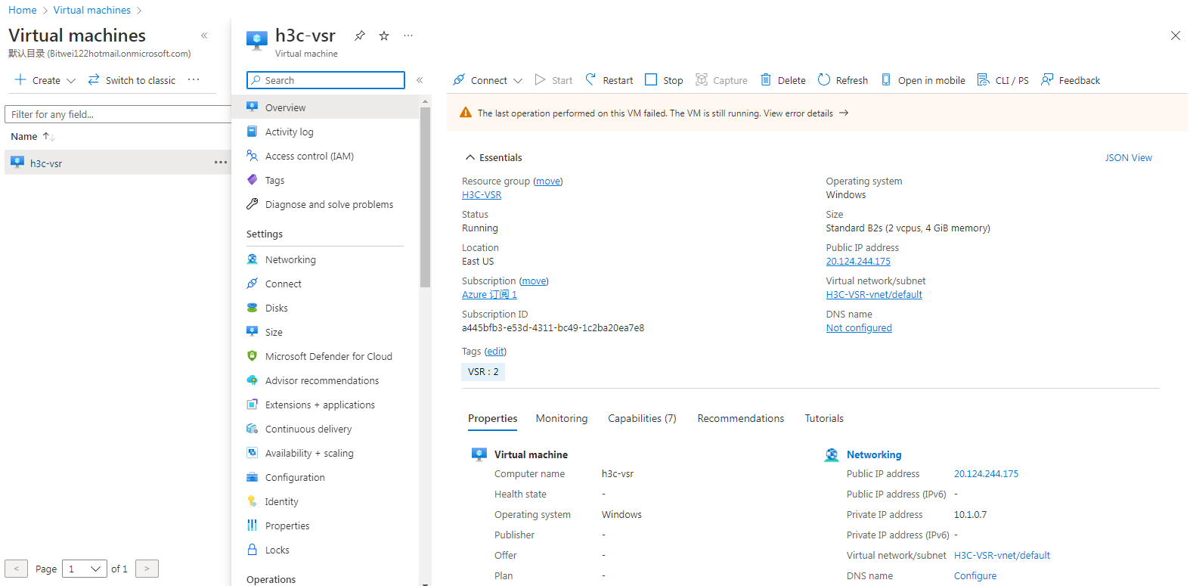The image size is (1190, 586).
Task: Collapse the Essentials section
Action: (x=493, y=157)
